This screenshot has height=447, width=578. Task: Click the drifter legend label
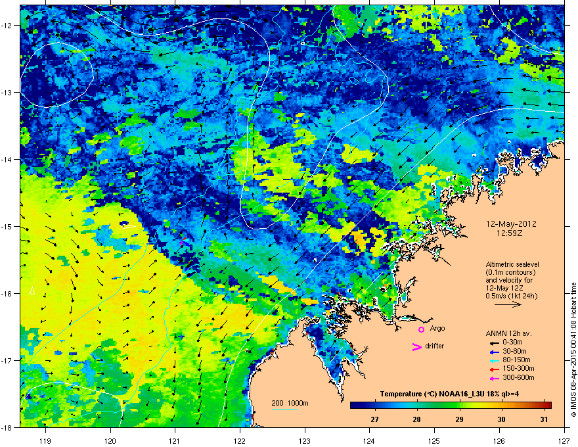click(434, 346)
